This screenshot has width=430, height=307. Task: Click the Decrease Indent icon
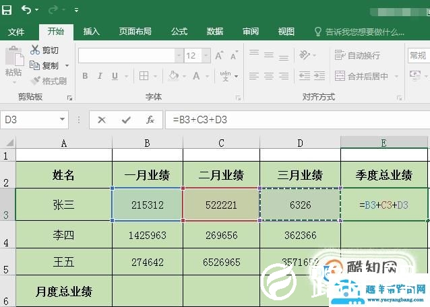[305, 76]
